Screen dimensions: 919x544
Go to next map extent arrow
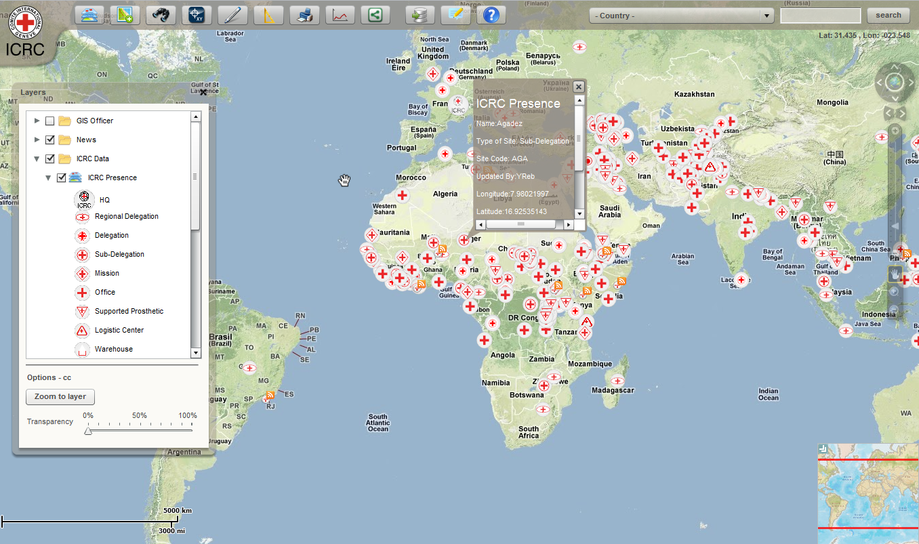[901, 112]
